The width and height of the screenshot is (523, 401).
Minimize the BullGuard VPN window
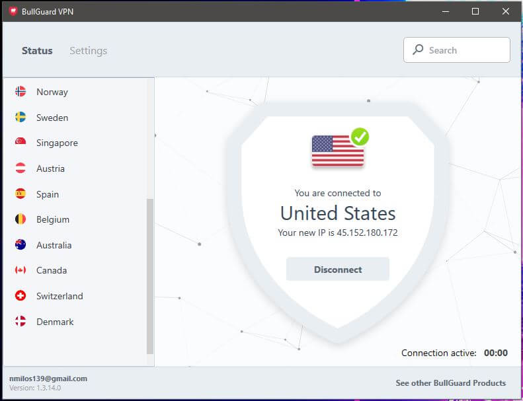[x=445, y=11]
